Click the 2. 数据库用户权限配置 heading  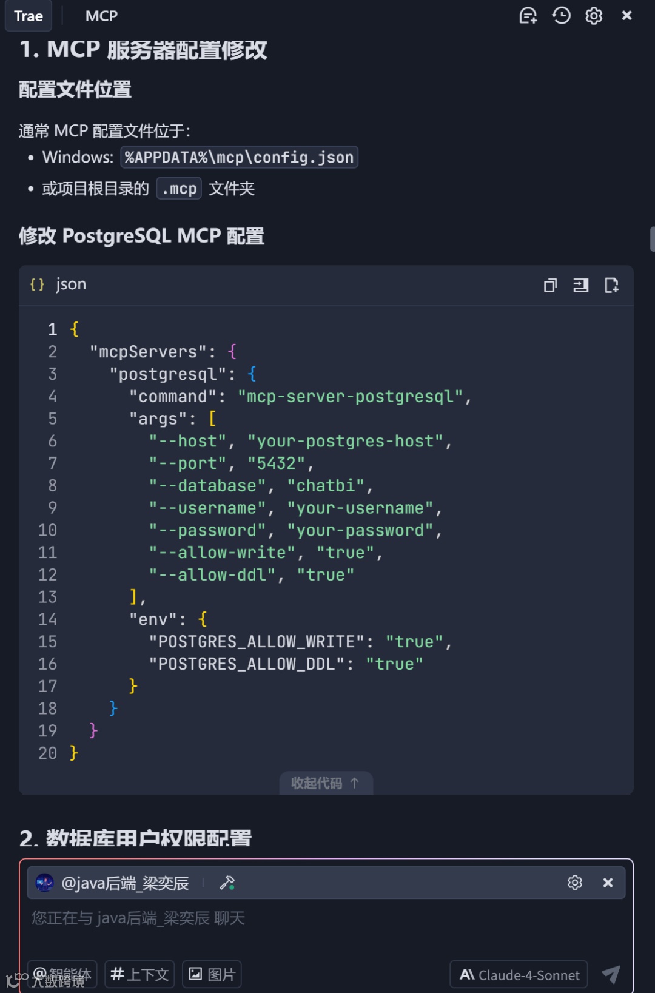coord(136,838)
